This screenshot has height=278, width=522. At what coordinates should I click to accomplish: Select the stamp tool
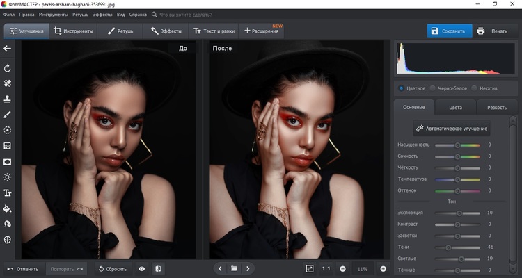pyautogui.click(x=8, y=99)
